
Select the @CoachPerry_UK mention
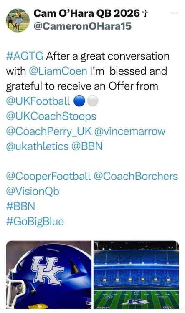click(x=49, y=131)
